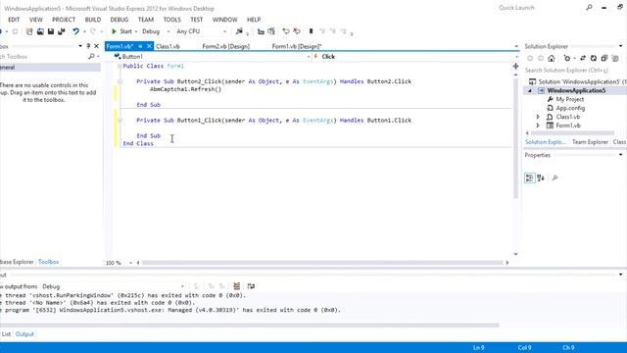
Task: Toggle the Toolbox panel auto-hide pin
Action: tap(88, 46)
